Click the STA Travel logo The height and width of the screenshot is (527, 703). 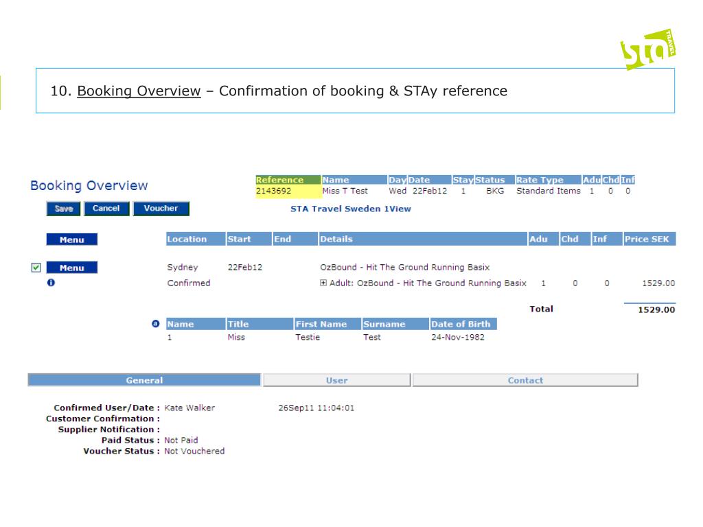(648, 49)
